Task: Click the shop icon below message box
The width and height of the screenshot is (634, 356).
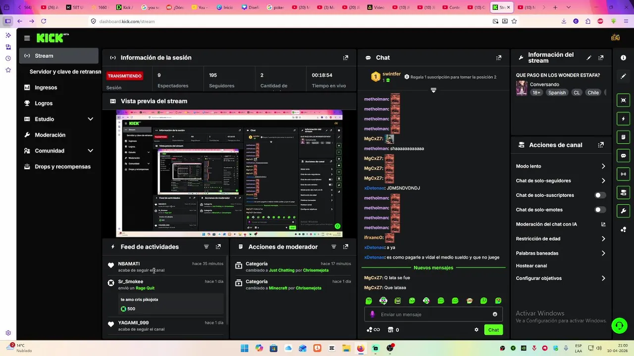Action: (390, 330)
